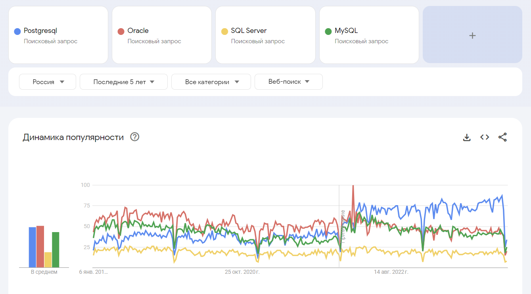Click the plus icon to add comparison
The image size is (531, 294).
(472, 35)
